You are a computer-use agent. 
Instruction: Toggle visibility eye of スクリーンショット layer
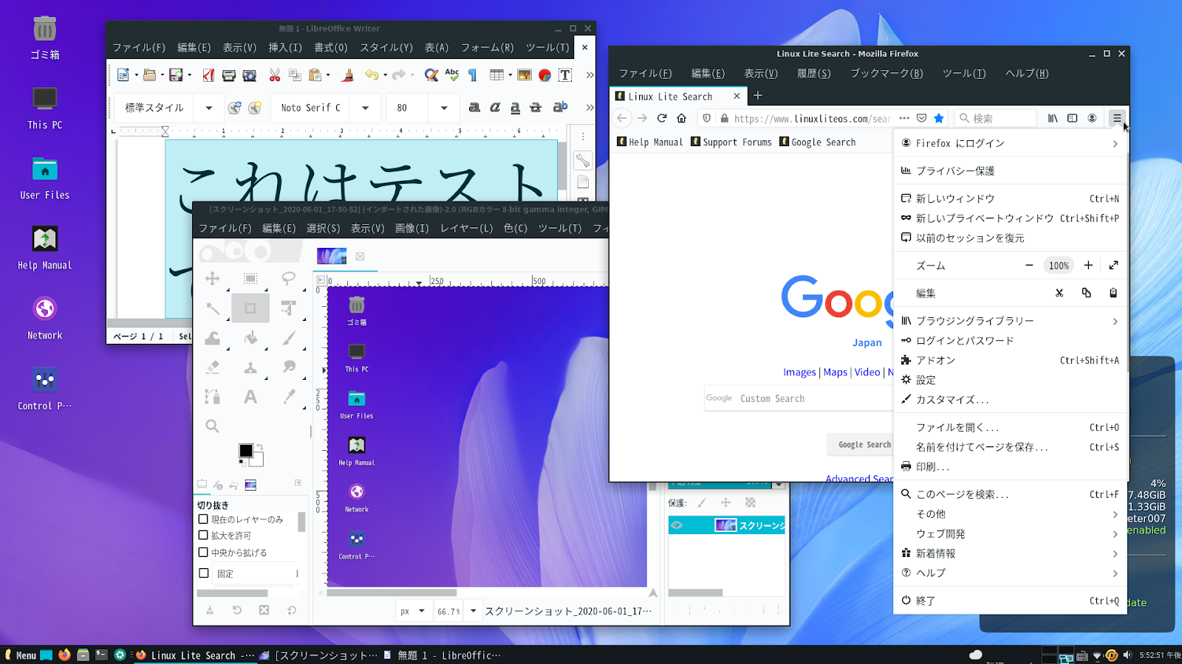tap(677, 525)
